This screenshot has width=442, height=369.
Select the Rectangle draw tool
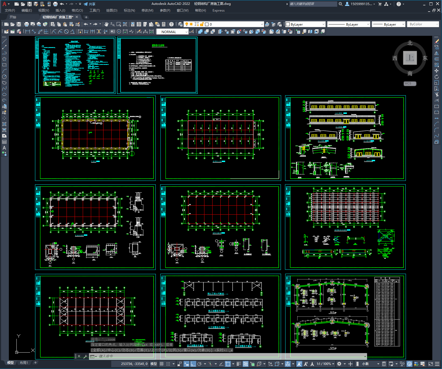coord(4,65)
